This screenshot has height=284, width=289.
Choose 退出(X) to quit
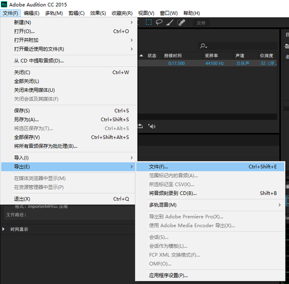(x=68, y=199)
